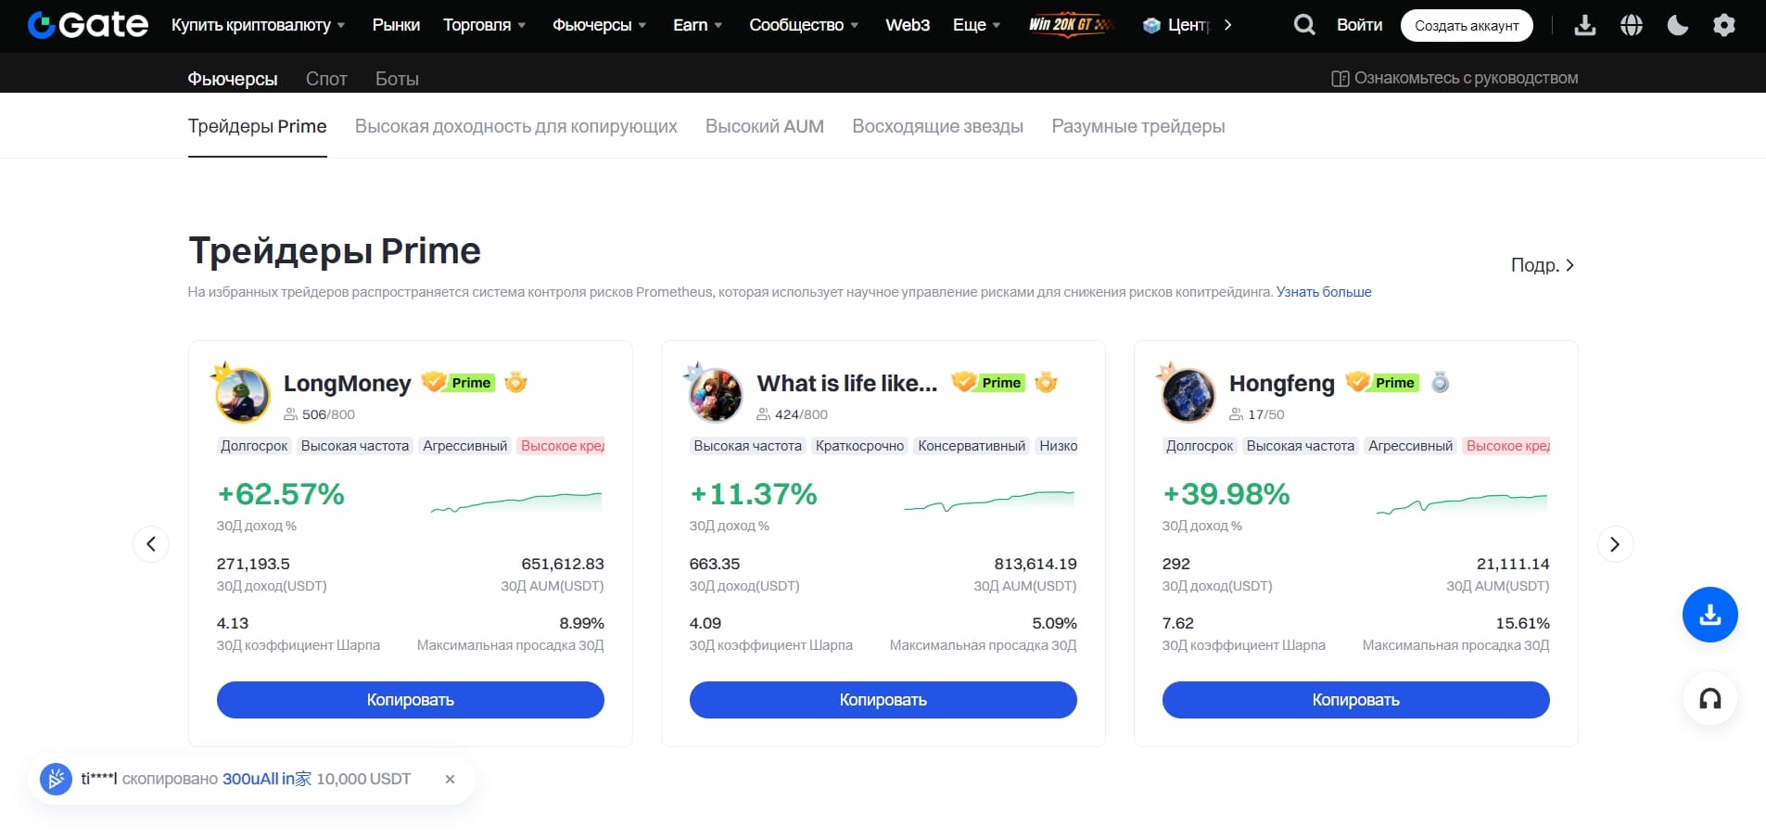The width and height of the screenshot is (1766, 839).
Task: Switch to the Боты tab
Action: 397,79
